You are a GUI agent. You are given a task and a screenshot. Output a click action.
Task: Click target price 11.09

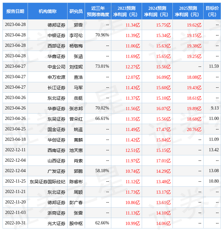[214, 139]
